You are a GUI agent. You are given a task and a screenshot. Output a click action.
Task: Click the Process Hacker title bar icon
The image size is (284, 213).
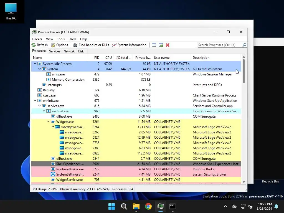[x=34, y=32]
